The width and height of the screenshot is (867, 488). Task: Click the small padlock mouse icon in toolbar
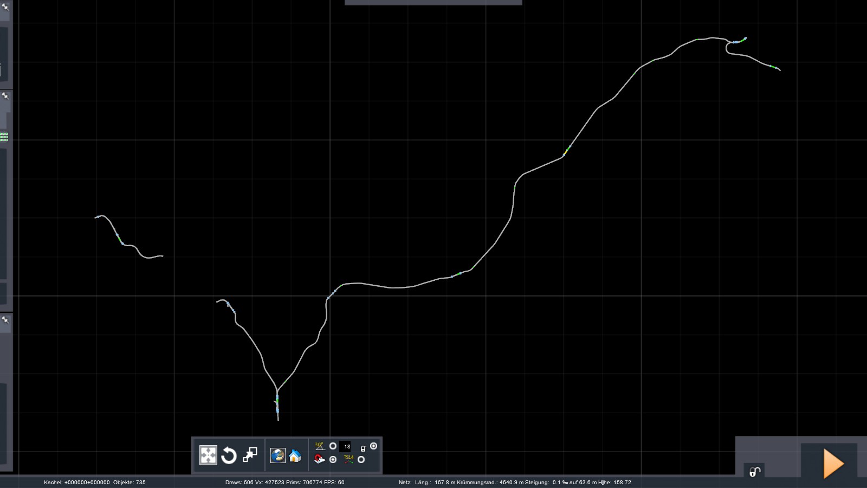363,448
